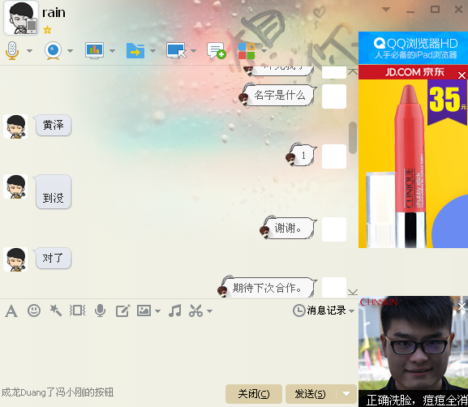This screenshot has height=407, width=468.
Task: Open 消息记录 message history
Action: point(319,311)
